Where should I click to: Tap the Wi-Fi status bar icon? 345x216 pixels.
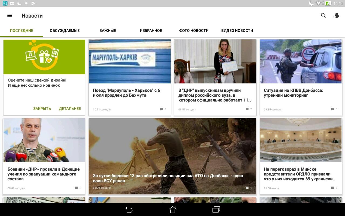point(319,3)
